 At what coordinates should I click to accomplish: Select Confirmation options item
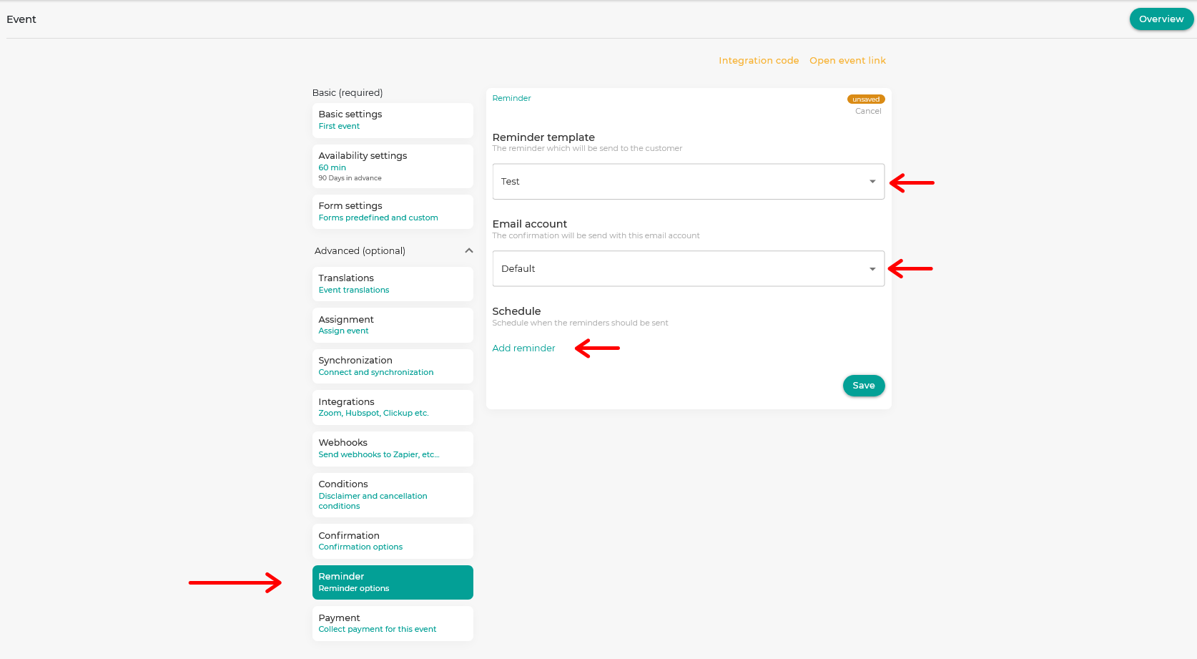click(x=393, y=541)
